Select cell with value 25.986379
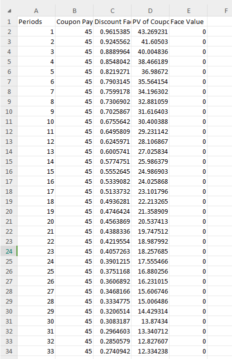The image size is (232, 359). click(150, 161)
